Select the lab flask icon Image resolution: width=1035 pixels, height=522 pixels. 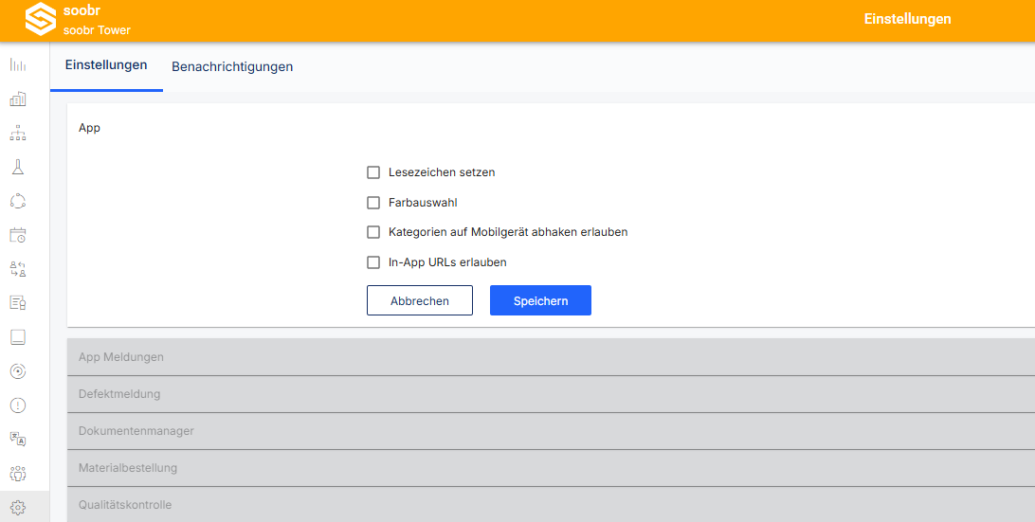[x=18, y=167]
